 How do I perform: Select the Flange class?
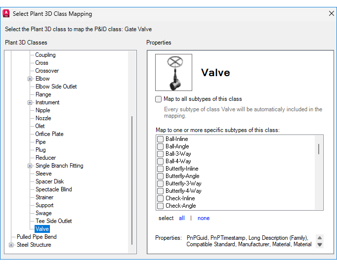point(43,94)
